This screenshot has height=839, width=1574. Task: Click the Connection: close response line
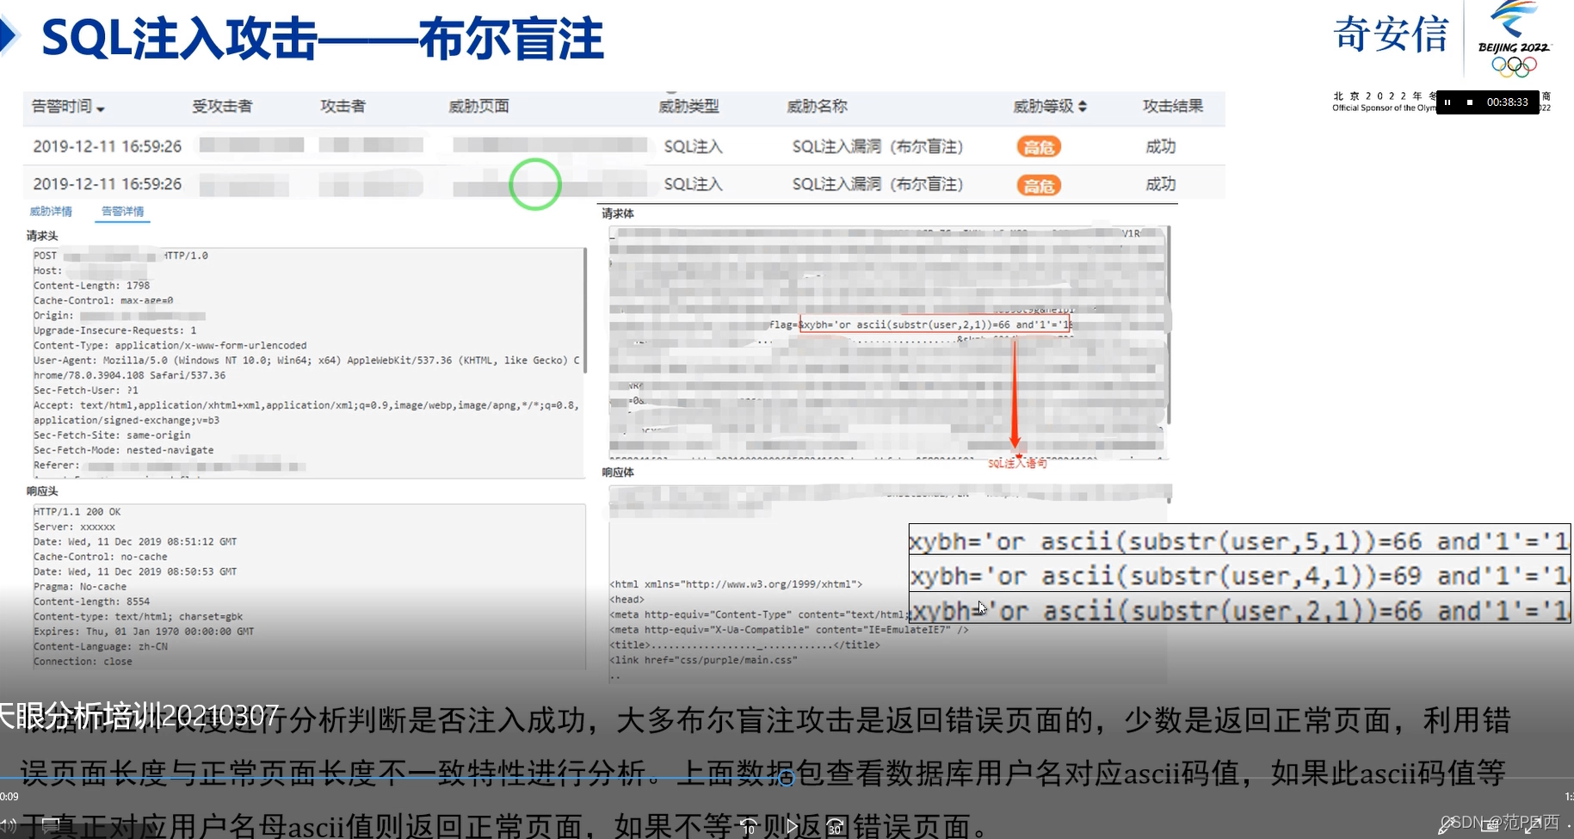[x=83, y=662]
